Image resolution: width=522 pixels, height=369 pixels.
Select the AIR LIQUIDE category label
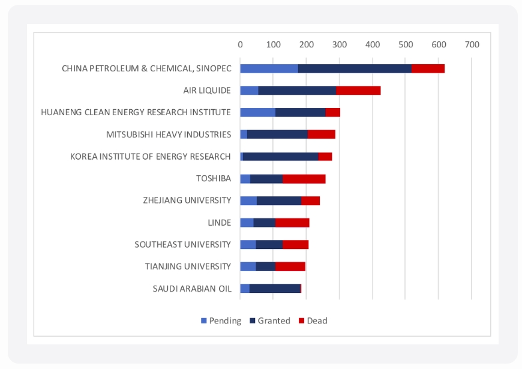click(207, 91)
